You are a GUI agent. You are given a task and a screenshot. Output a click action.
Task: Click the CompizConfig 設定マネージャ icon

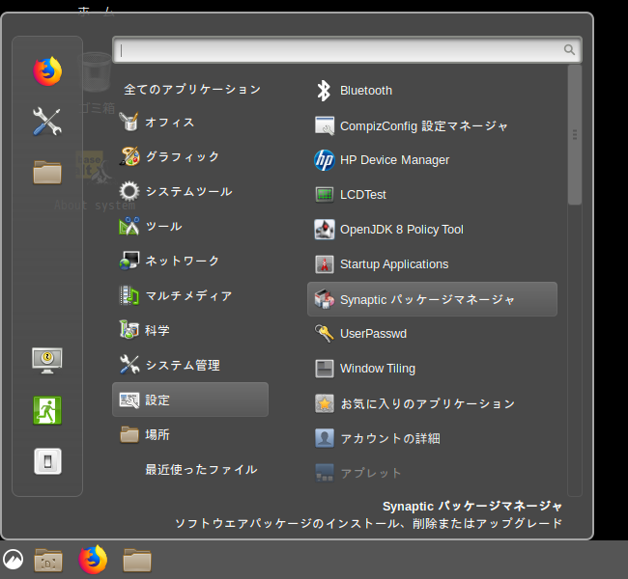pyautogui.click(x=325, y=125)
